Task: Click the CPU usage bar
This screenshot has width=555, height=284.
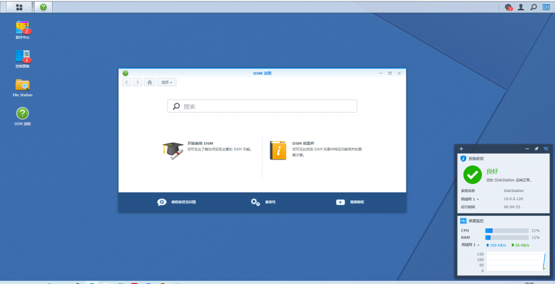Action: [507, 230]
